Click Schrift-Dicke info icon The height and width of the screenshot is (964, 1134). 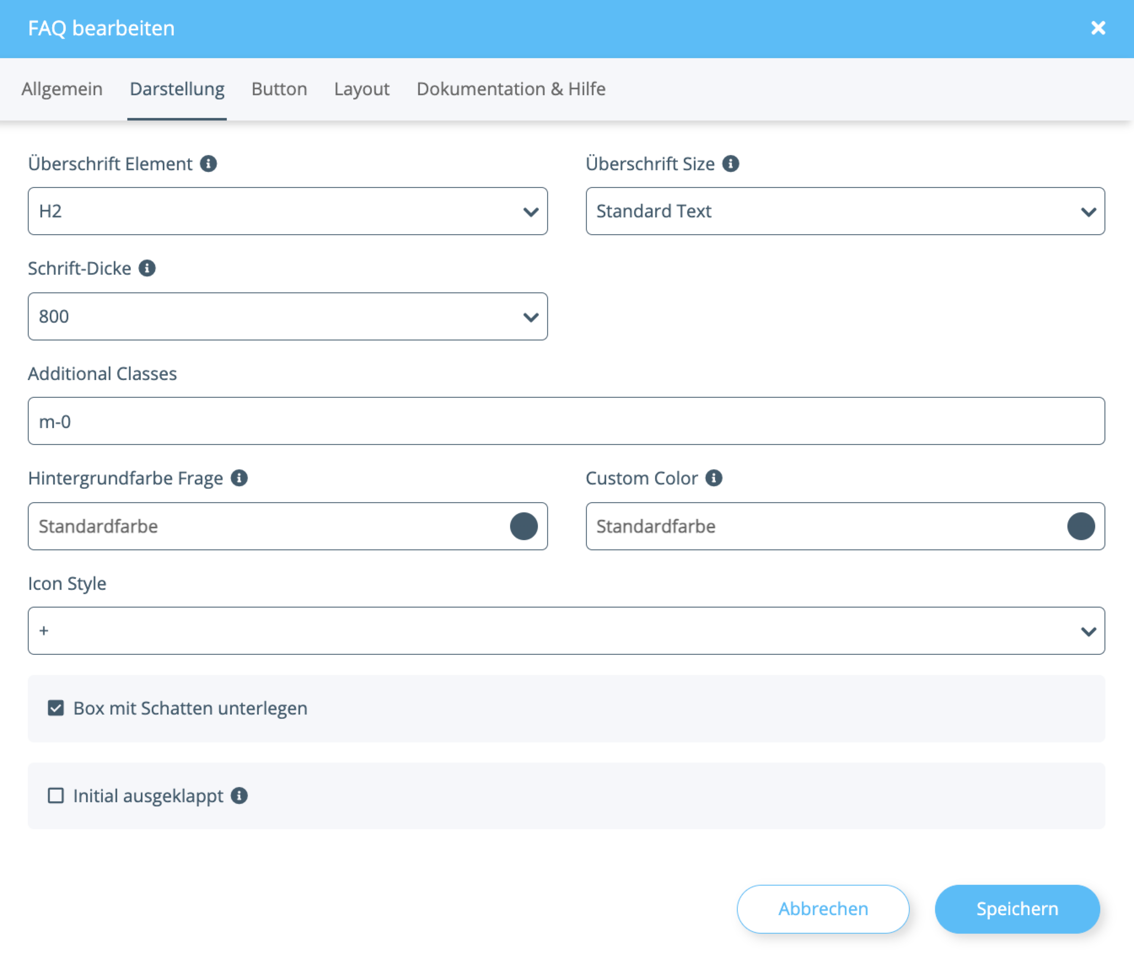(x=147, y=268)
